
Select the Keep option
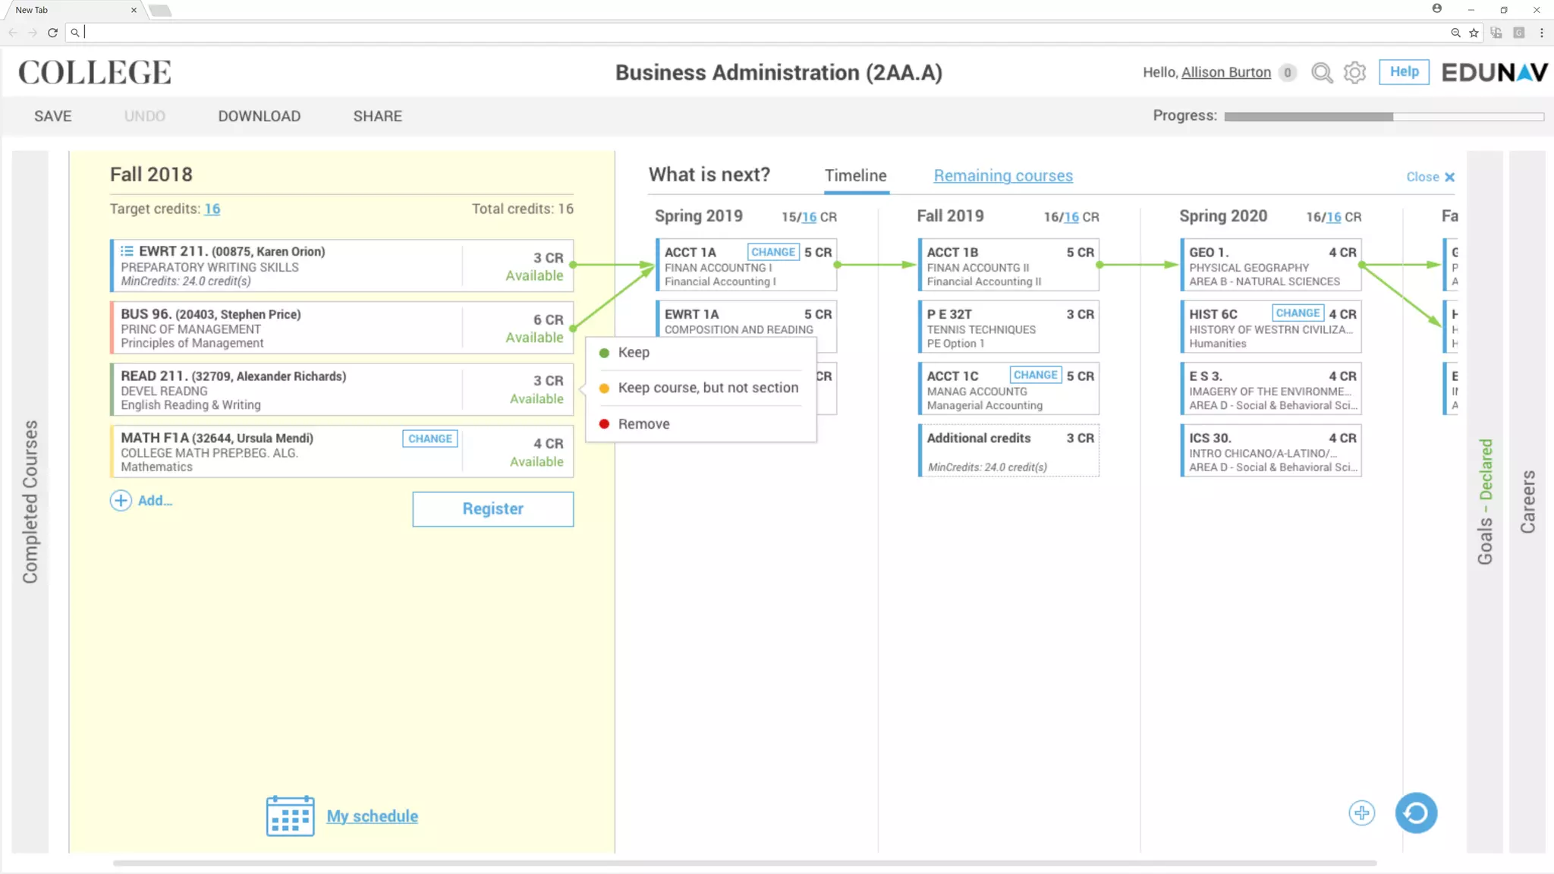click(x=633, y=353)
